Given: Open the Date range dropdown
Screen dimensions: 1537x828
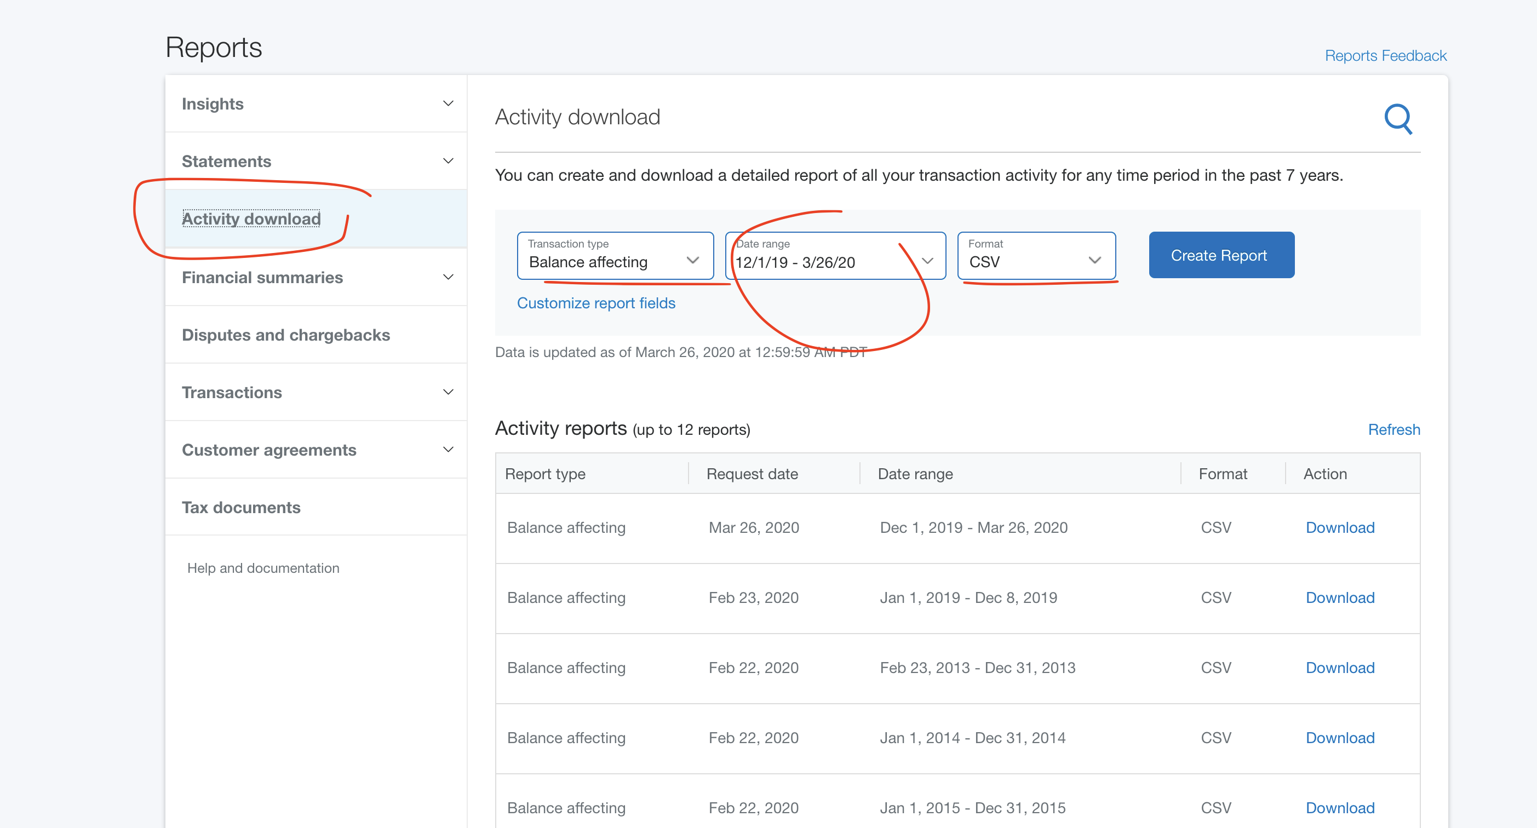Looking at the screenshot, I should 835,255.
